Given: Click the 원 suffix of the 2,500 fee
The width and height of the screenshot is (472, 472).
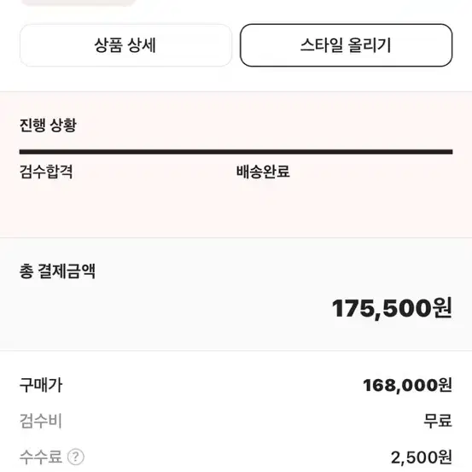Looking at the screenshot, I should [446, 457].
